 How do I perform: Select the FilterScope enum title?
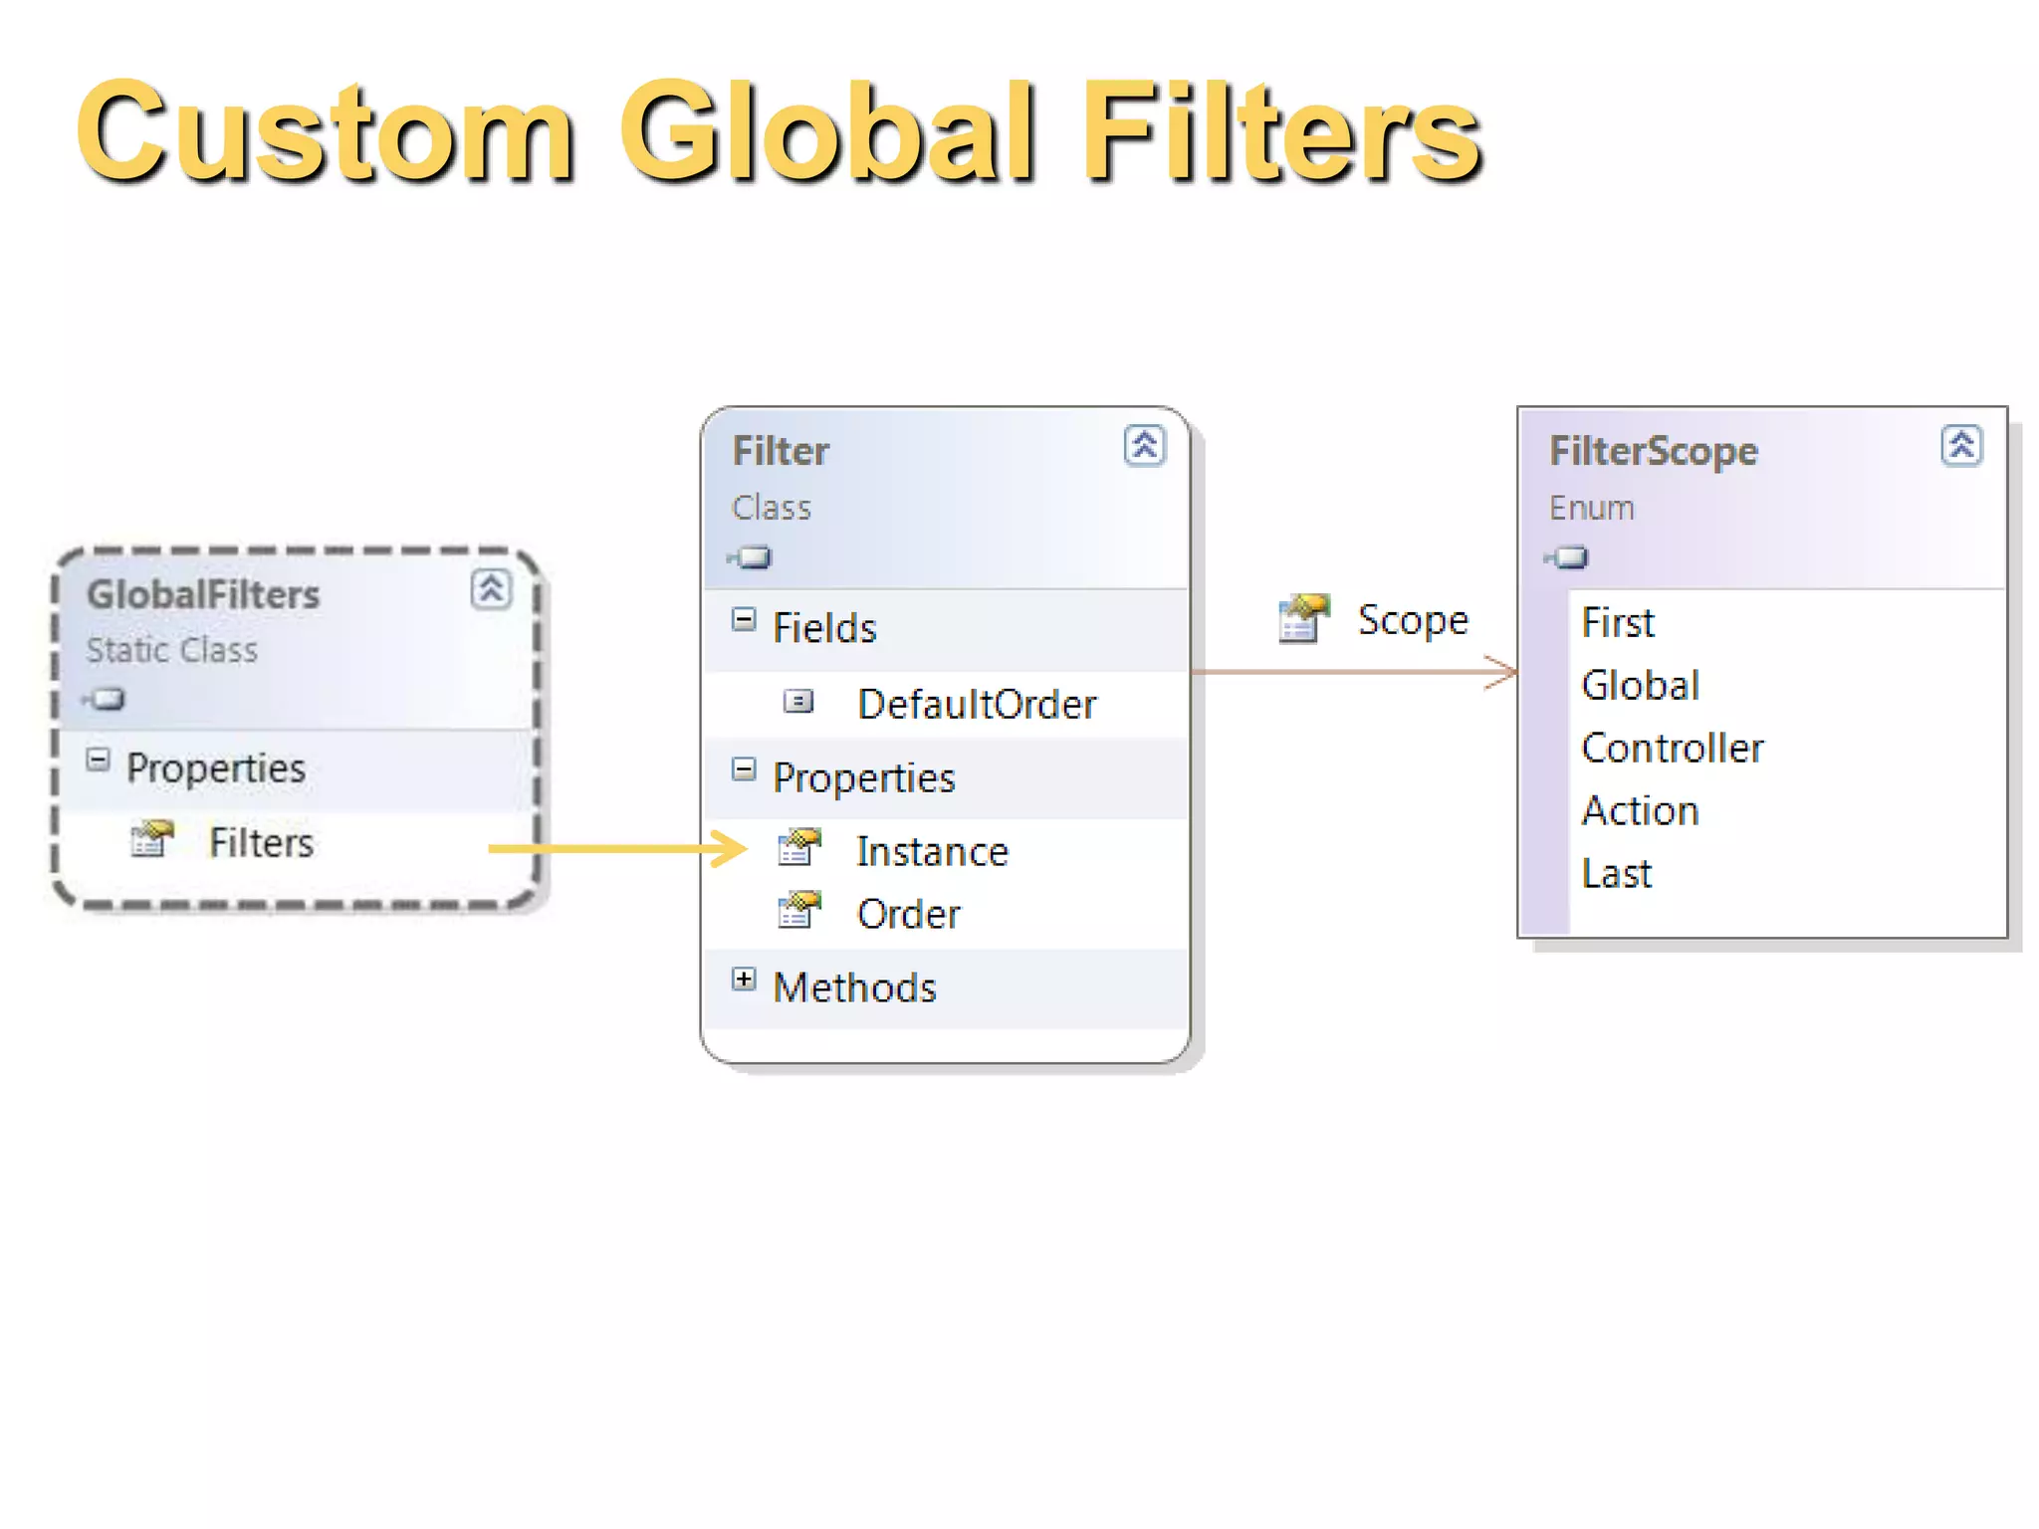pos(1654,452)
